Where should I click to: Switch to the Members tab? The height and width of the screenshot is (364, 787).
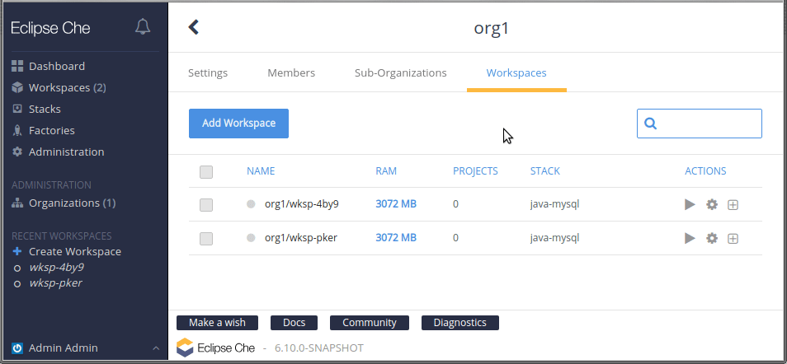coord(291,72)
